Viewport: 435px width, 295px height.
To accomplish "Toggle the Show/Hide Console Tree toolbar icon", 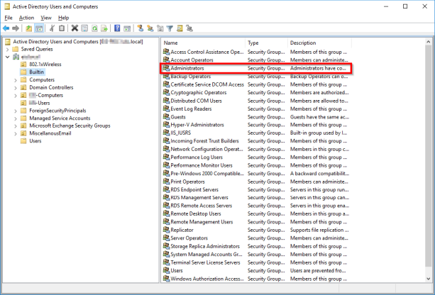I will [39, 28].
